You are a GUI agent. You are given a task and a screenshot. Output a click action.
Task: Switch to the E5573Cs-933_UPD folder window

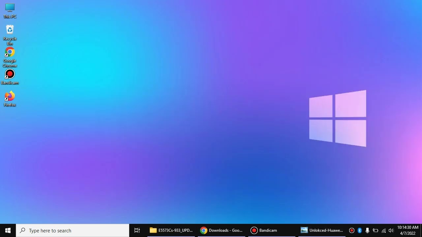(x=171, y=230)
